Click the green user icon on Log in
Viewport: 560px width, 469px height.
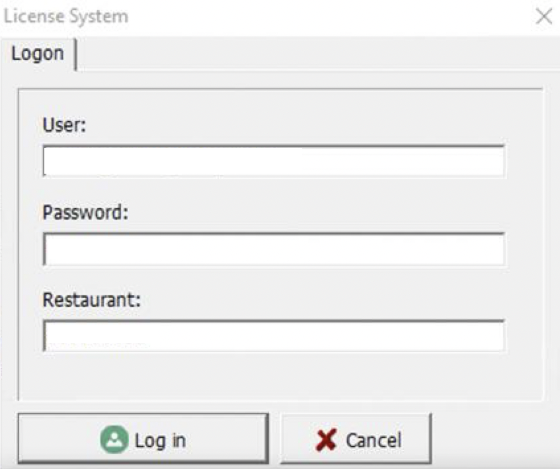click(x=114, y=440)
